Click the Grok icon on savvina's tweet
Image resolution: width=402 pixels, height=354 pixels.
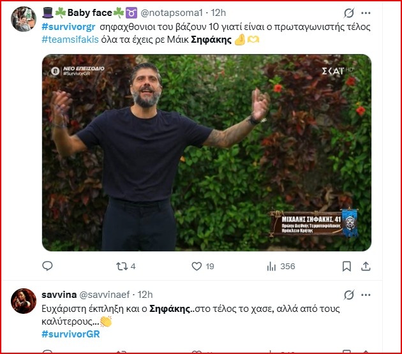349,295
